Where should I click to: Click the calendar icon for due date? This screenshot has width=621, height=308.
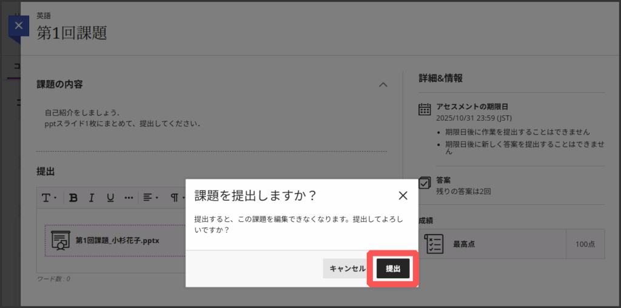pyautogui.click(x=425, y=110)
